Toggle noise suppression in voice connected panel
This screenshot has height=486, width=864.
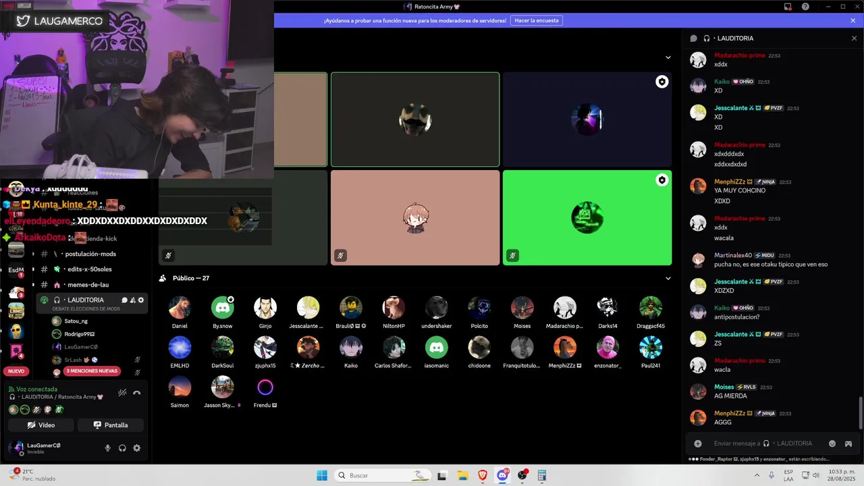[x=122, y=392]
